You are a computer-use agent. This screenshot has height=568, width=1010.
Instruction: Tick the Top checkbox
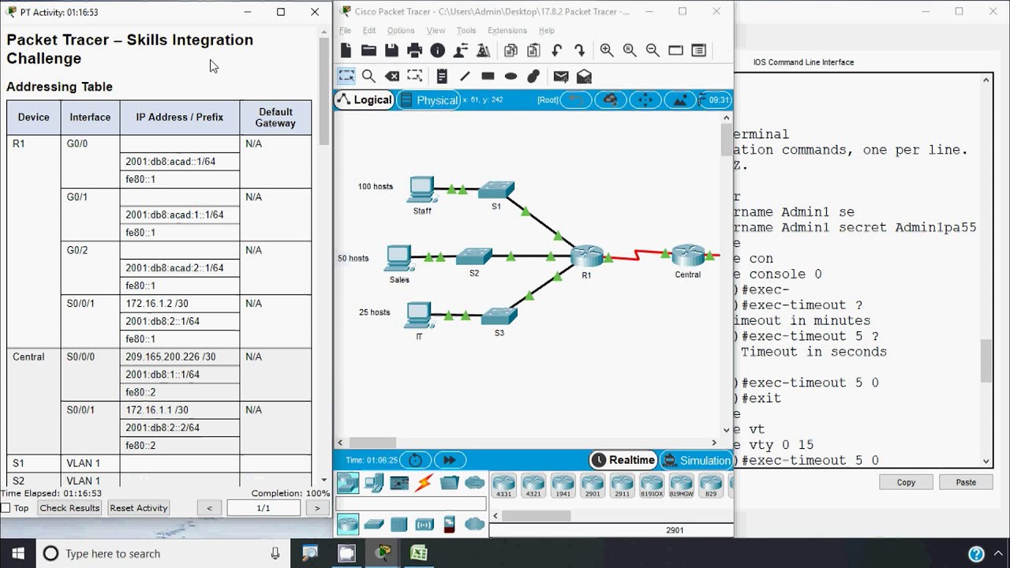6,508
